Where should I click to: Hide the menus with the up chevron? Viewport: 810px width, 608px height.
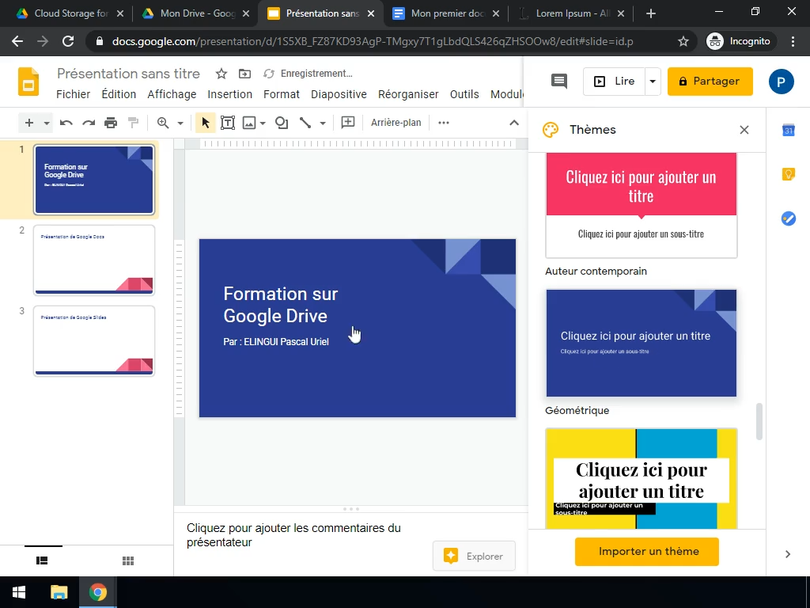click(514, 123)
